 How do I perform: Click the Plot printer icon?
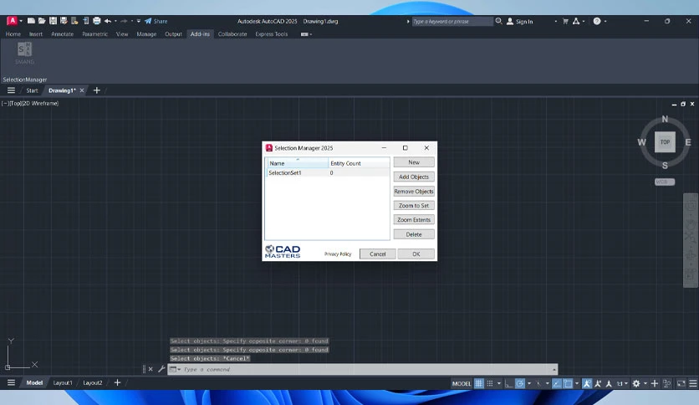point(96,21)
